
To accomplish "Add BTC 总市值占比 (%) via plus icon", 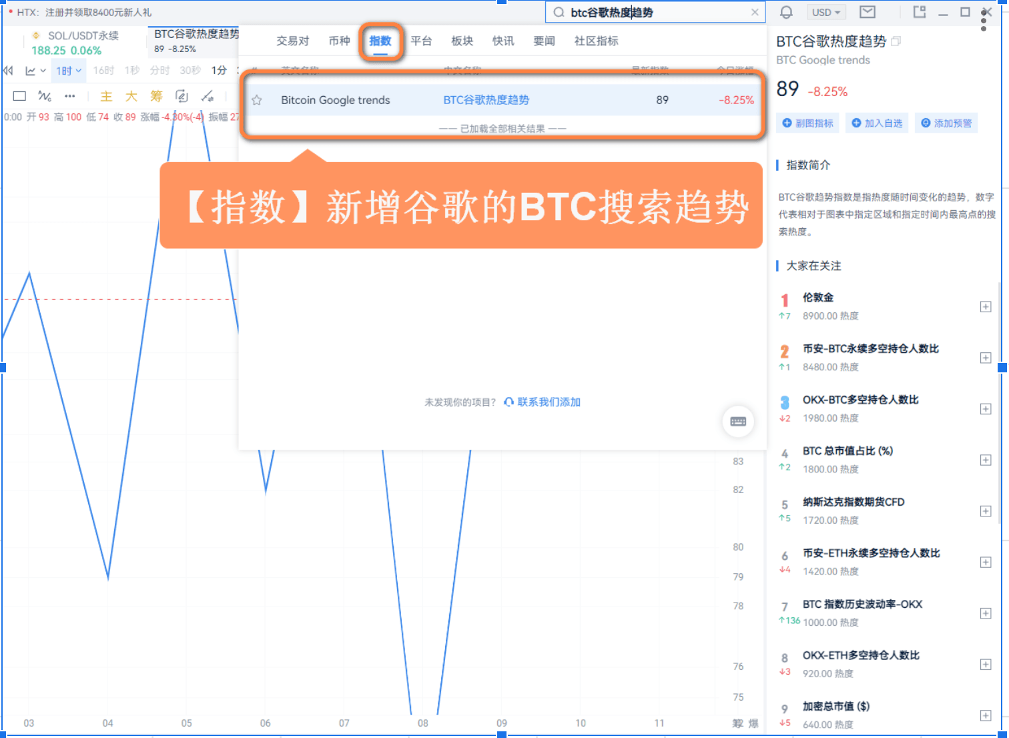I will click(986, 460).
